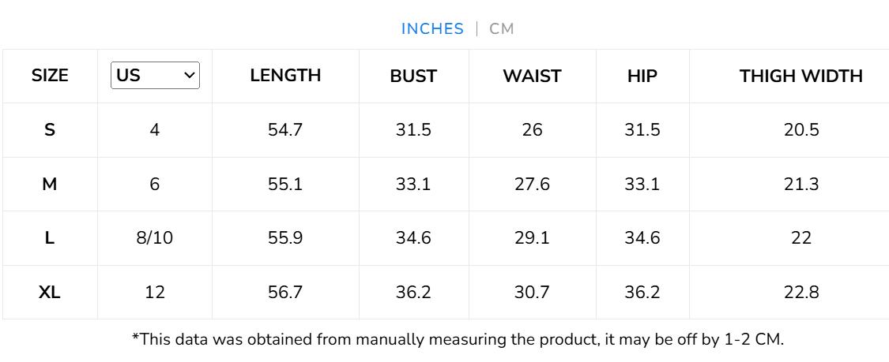The width and height of the screenshot is (889, 362).
Task: Open the US size region dropdown
Action: (x=155, y=76)
